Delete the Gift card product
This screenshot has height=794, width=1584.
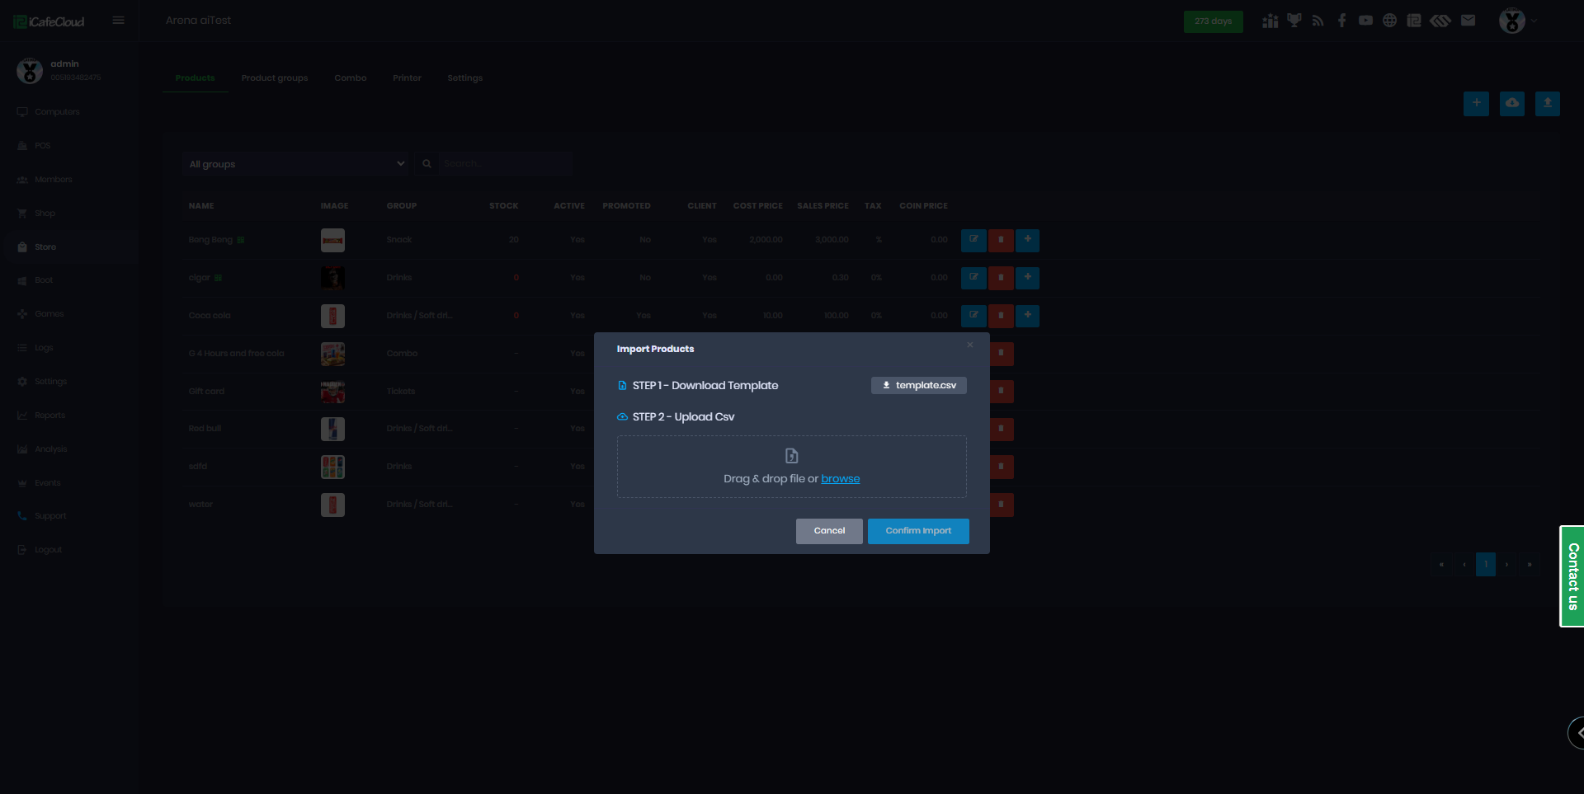(1002, 392)
